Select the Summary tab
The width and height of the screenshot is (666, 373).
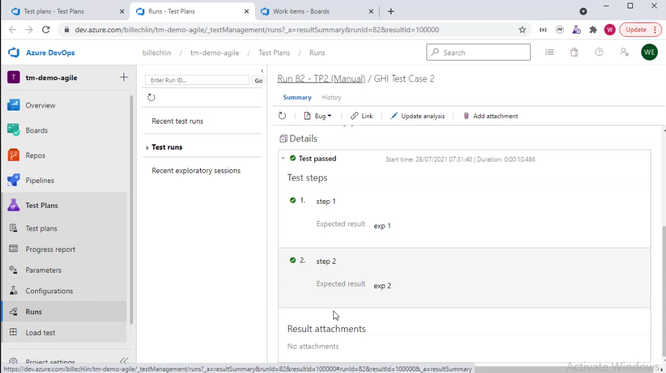297,97
